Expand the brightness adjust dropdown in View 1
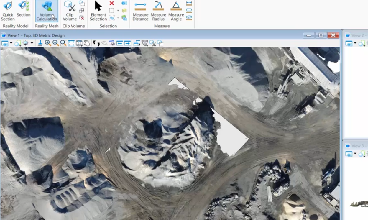The width and height of the screenshot is (368, 220). pos(32,43)
